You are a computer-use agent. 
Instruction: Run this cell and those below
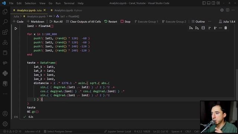tap(197, 28)
